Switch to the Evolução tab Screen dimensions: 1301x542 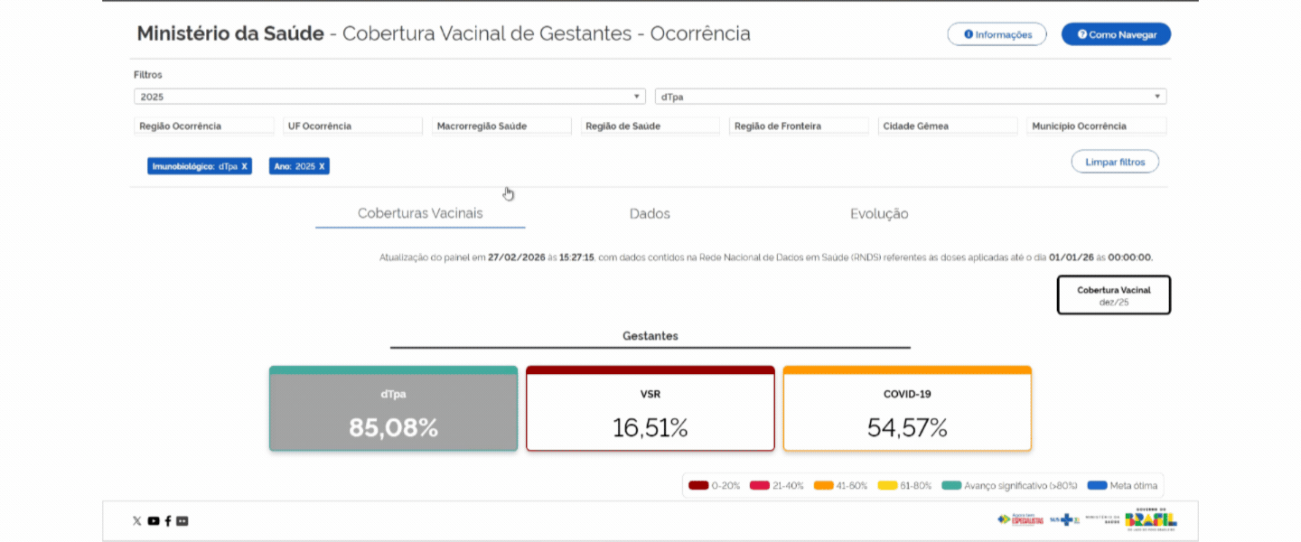pos(879,214)
